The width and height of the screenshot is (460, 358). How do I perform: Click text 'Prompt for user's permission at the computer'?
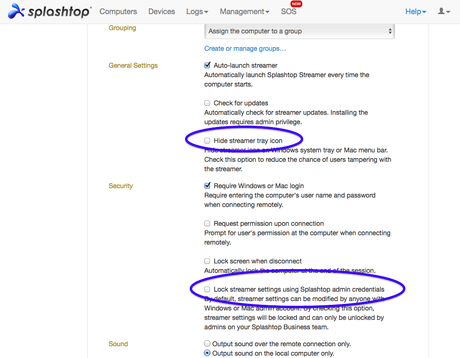click(x=269, y=233)
